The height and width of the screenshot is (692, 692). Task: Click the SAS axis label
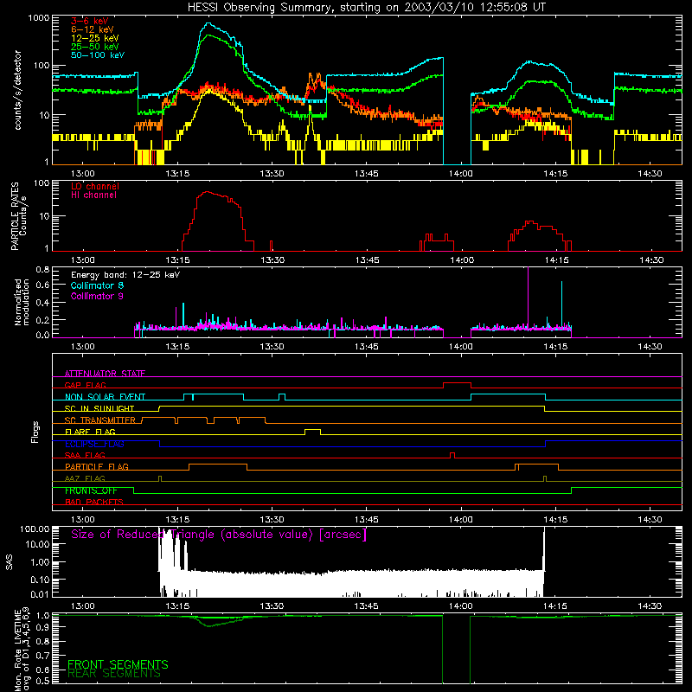(9, 562)
